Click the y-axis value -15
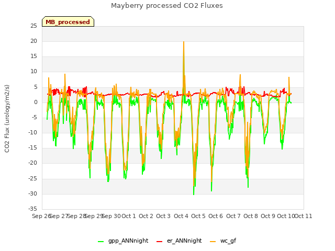Screen dimensions: 335x251 [x=32, y=148]
